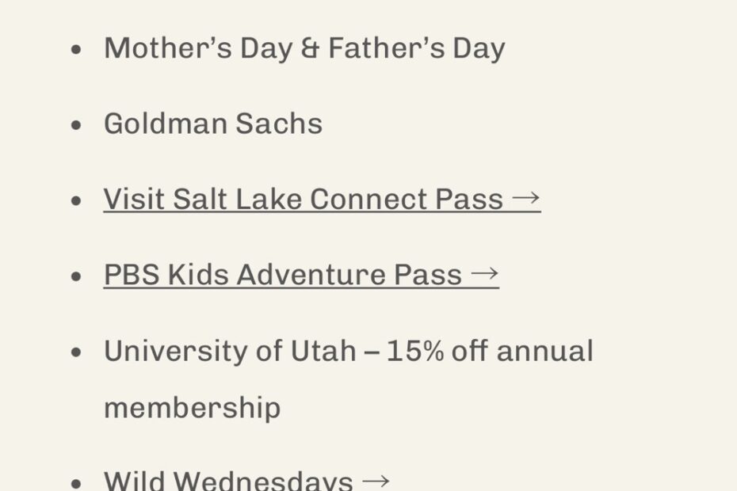The height and width of the screenshot is (491, 737).
Task: Click the bullet before Mother's Day
Action: click(x=76, y=49)
